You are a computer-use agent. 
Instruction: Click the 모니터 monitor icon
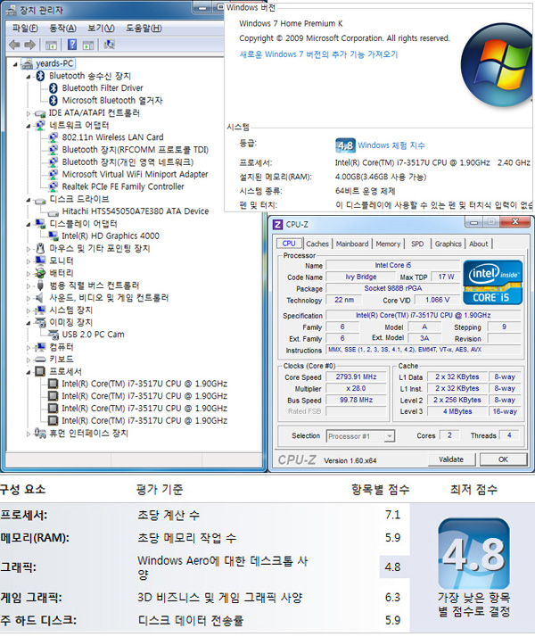pyautogui.click(x=40, y=261)
